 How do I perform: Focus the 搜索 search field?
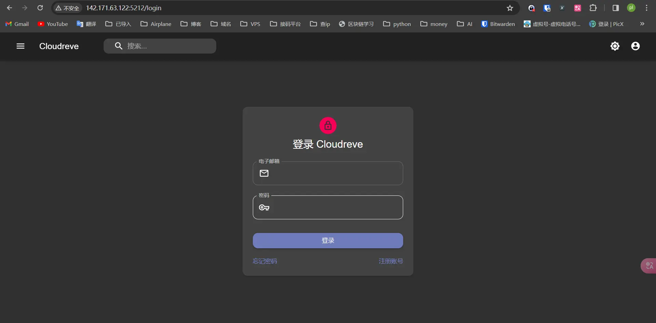point(160,46)
